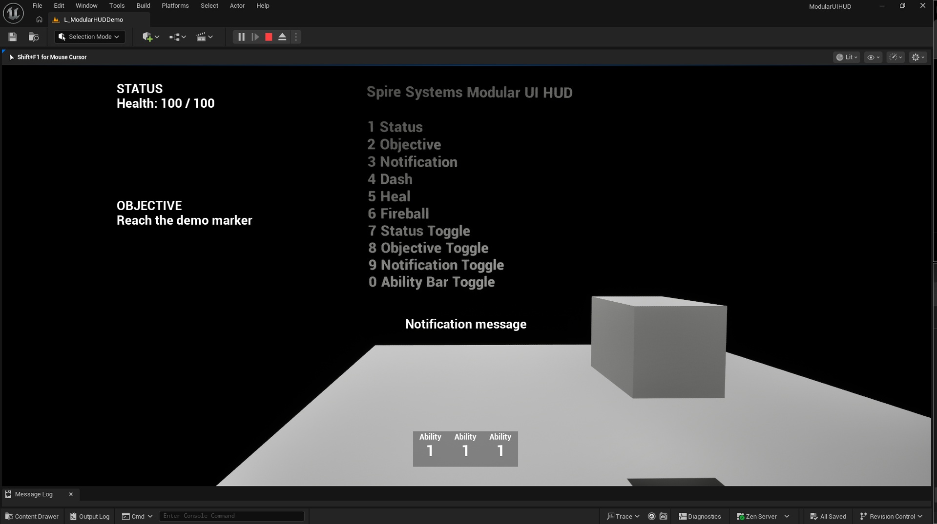Open the Tools menu
Image resolution: width=937 pixels, height=524 pixels.
point(117,6)
